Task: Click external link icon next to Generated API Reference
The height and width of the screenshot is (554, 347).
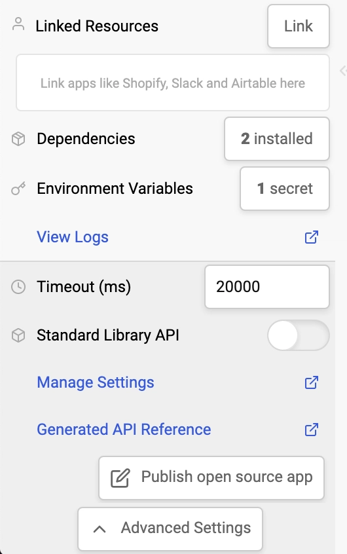Action: [311, 430]
